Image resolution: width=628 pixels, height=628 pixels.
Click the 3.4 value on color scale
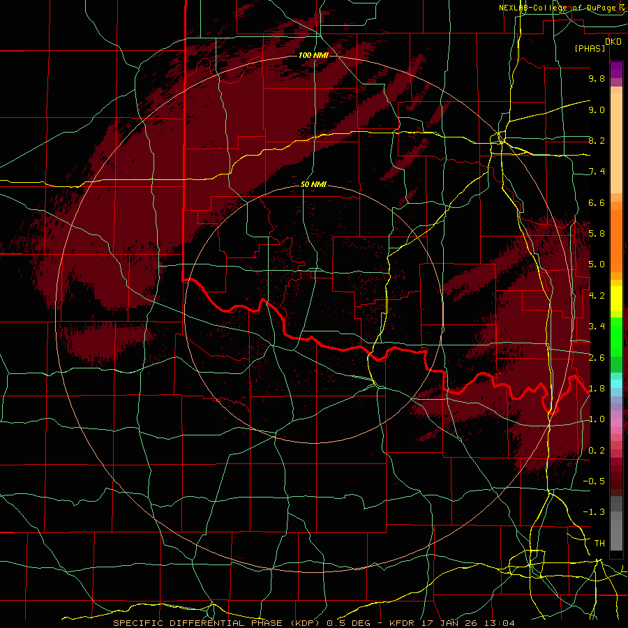[597, 327]
